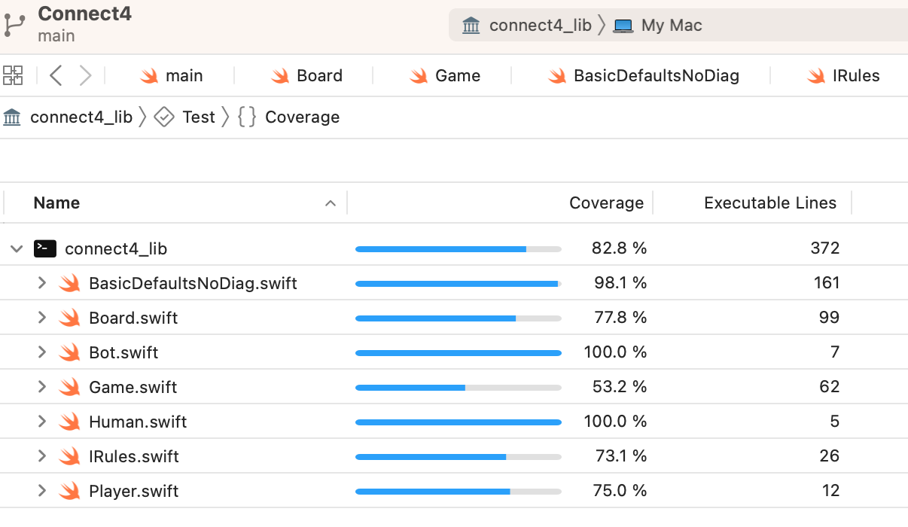Image resolution: width=908 pixels, height=527 pixels.
Task: Select the Player.swift file name
Action: point(134,491)
